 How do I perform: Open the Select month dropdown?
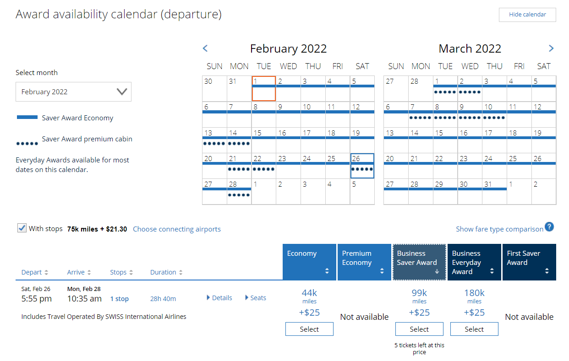pyautogui.click(x=73, y=92)
